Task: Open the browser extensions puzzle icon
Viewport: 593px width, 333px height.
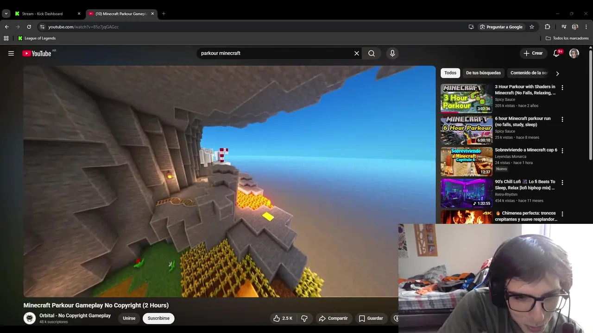Action: pos(547,27)
